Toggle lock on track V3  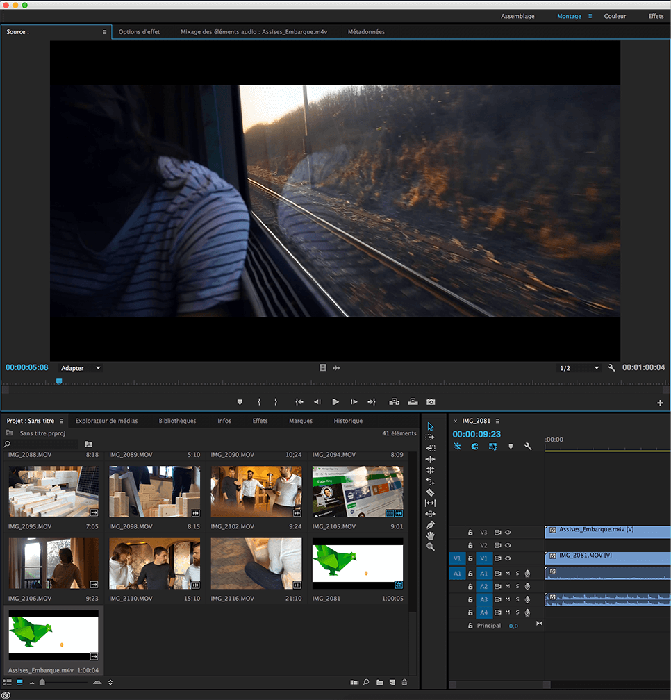point(470,532)
